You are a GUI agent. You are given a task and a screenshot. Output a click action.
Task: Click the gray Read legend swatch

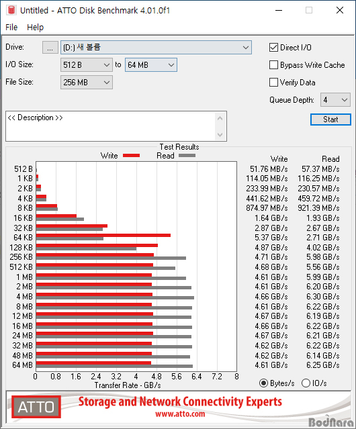[x=187, y=155]
